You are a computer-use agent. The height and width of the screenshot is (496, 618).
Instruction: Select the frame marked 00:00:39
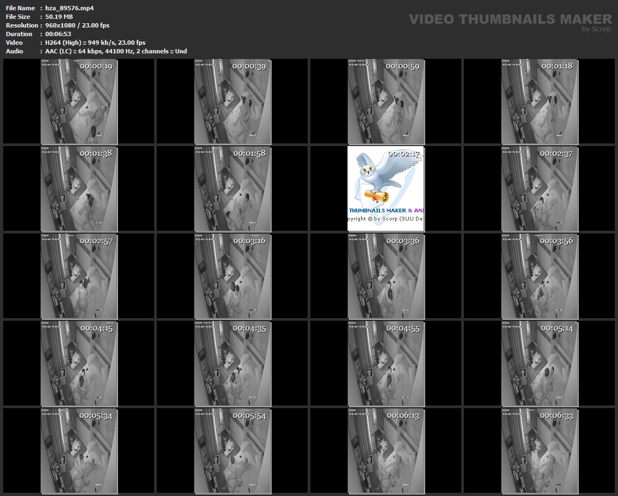[233, 102]
